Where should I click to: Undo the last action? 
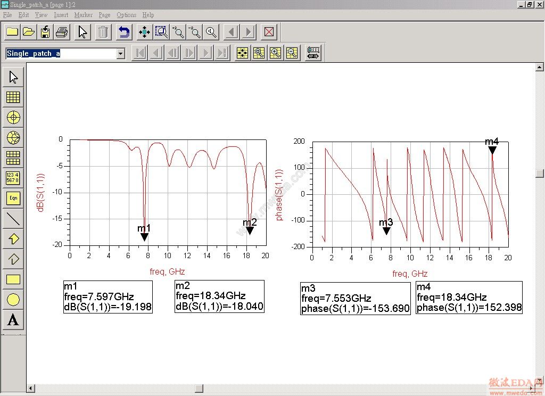point(123,32)
